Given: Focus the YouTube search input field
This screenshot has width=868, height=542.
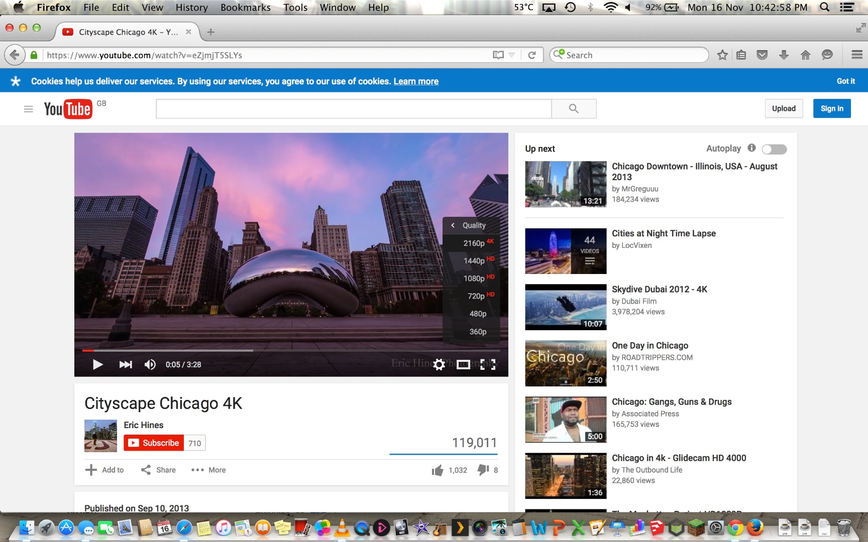Looking at the screenshot, I should tap(354, 108).
